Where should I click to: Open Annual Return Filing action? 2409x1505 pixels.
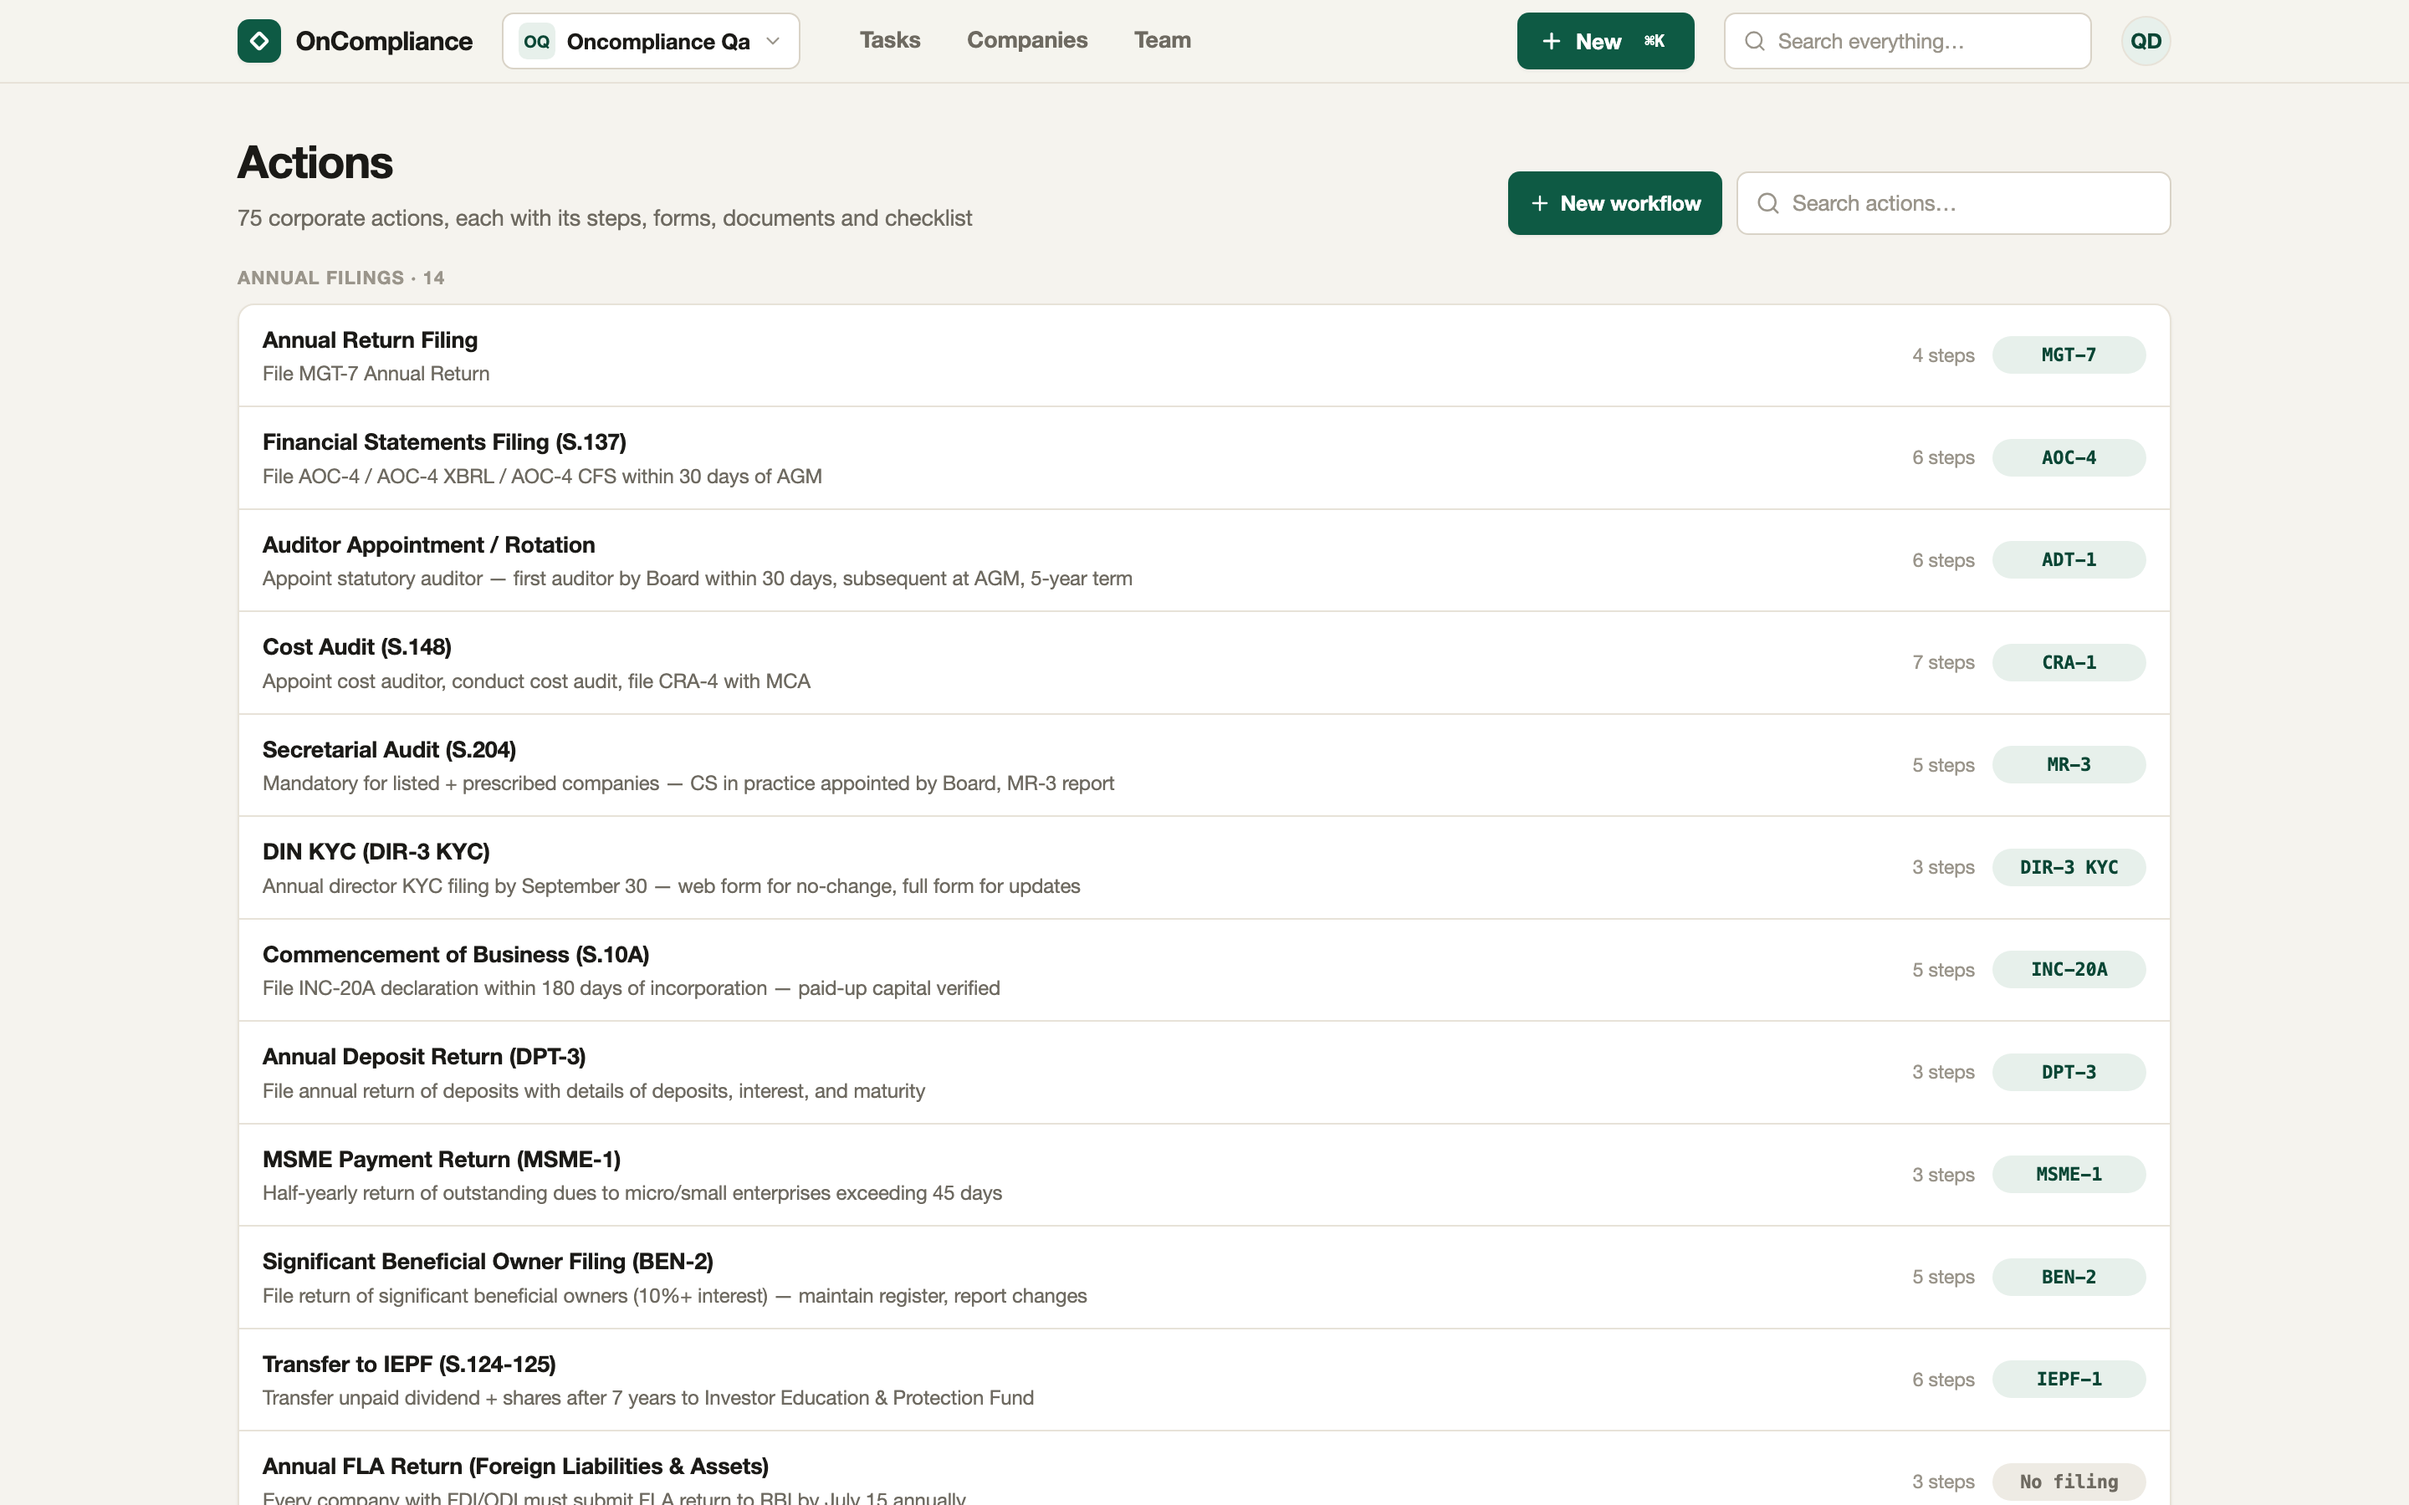click(x=1204, y=355)
